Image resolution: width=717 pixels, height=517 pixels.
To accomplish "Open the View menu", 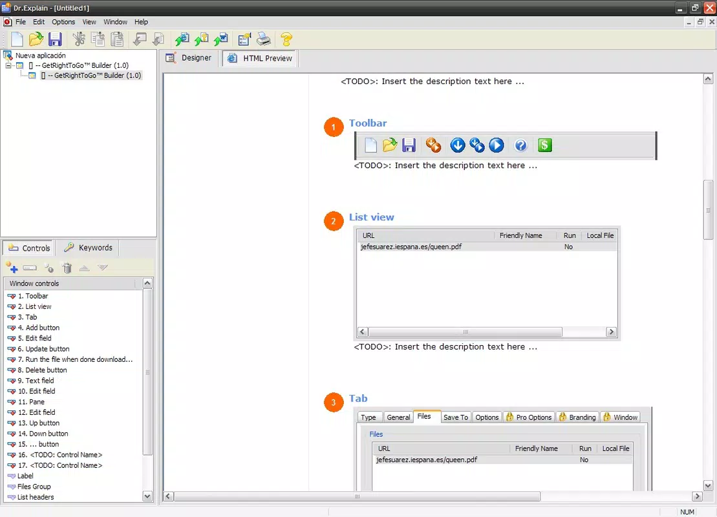I will 89,22.
